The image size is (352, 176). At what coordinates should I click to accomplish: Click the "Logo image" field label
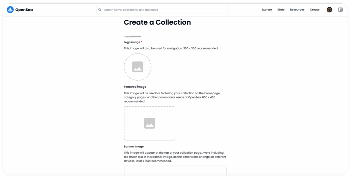pyautogui.click(x=132, y=42)
